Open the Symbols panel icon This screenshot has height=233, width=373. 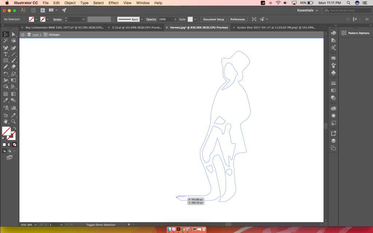click(333, 72)
